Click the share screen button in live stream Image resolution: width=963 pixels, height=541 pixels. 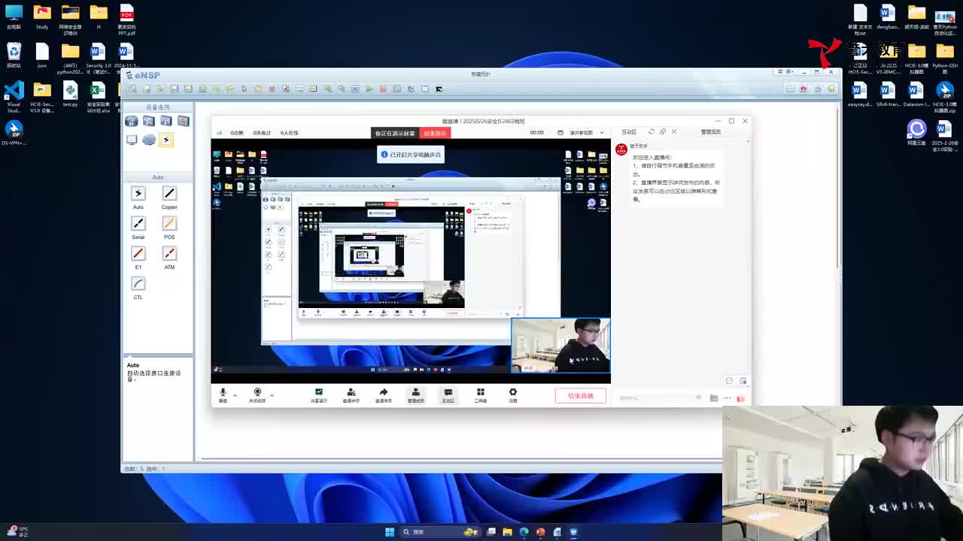tap(319, 394)
